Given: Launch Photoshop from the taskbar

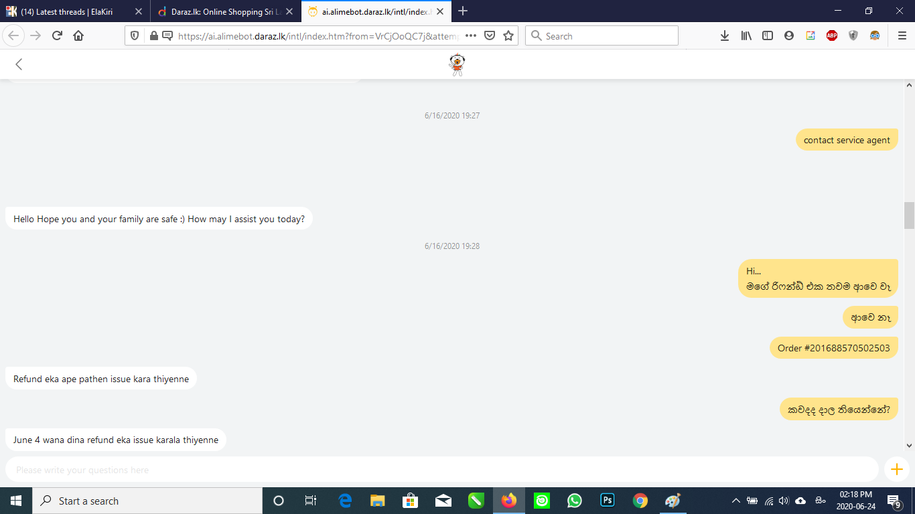Looking at the screenshot, I should point(608,501).
